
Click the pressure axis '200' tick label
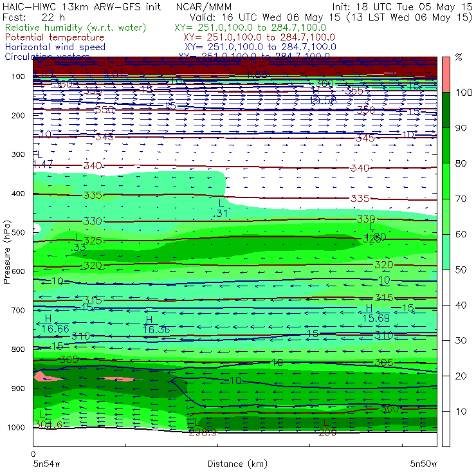click(x=18, y=115)
